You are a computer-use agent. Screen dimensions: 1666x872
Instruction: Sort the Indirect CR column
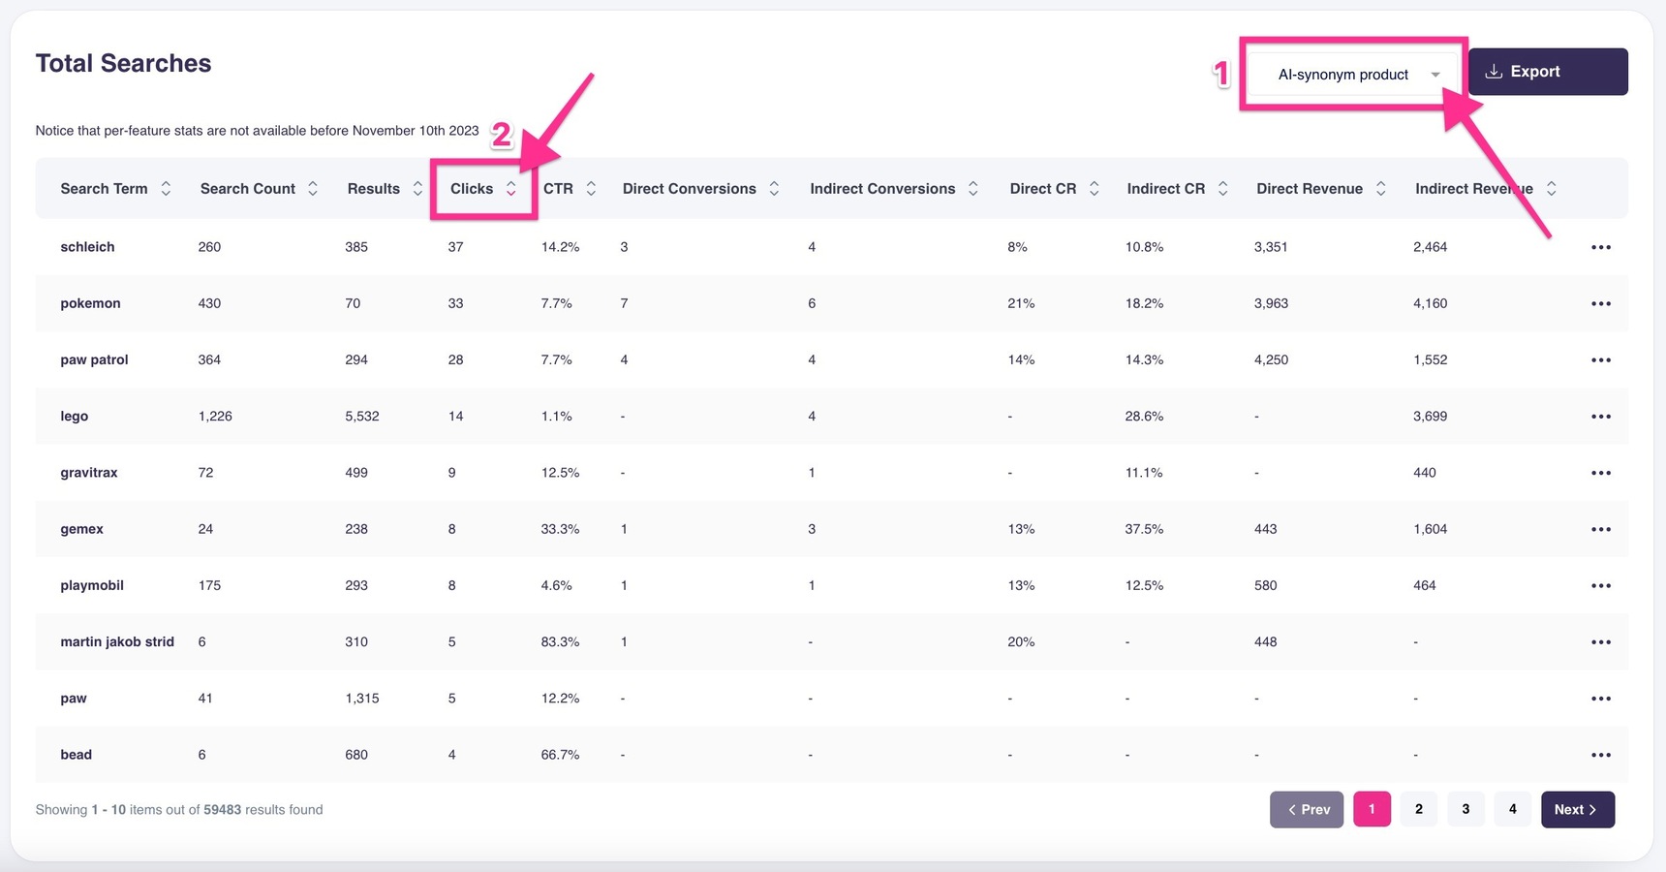coord(1222,189)
